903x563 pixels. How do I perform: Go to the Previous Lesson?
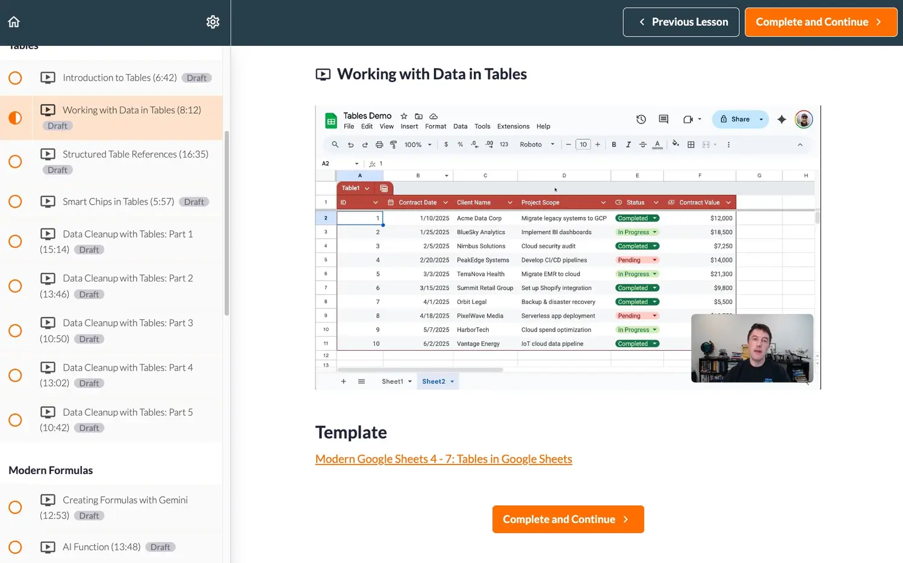point(681,22)
